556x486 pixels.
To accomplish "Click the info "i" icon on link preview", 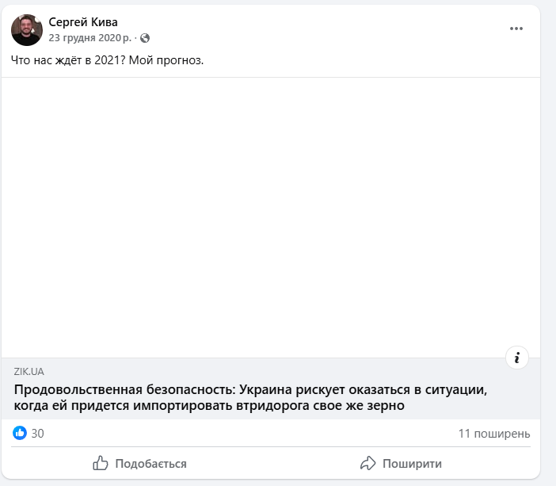I will point(516,358).
